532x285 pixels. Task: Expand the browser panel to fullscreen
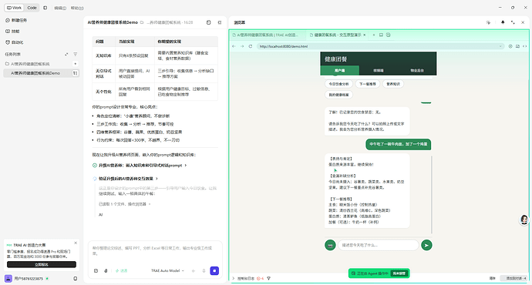click(513, 22)
